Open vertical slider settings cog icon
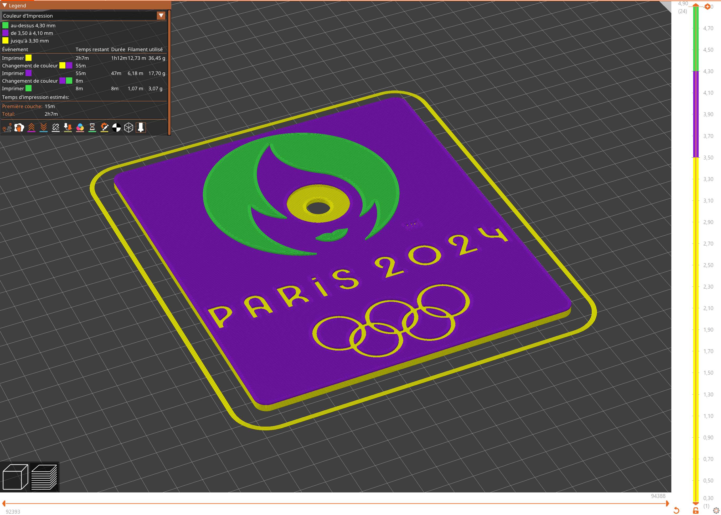This screenshot has width=721, height=515. [716, 510]
